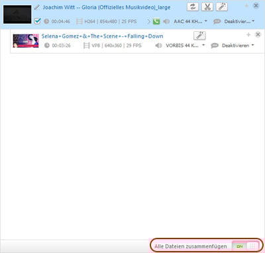Click the Selena Gomez Falling Down title
The height and width of the screenshot is (253, 265).
(x=102, y=36)
